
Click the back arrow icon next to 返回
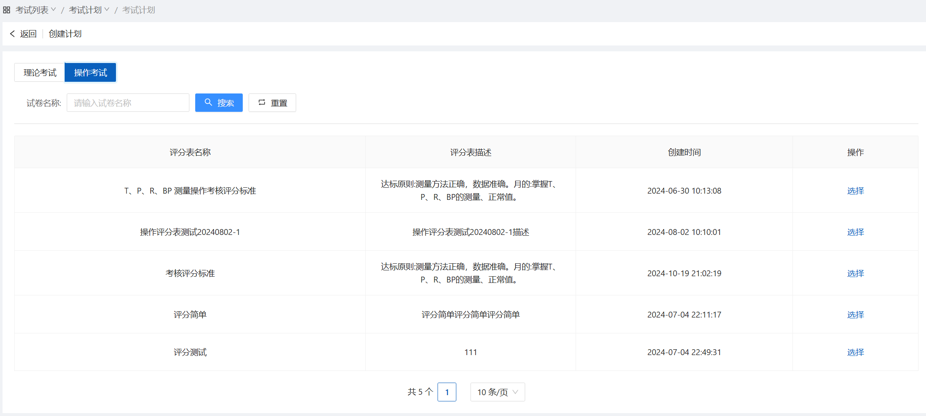pyautogui.click(x=12, y=34)
